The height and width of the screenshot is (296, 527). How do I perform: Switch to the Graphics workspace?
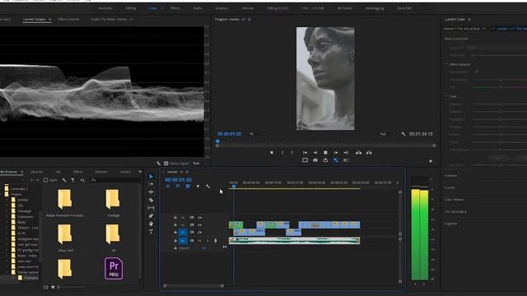pos(222,8)
